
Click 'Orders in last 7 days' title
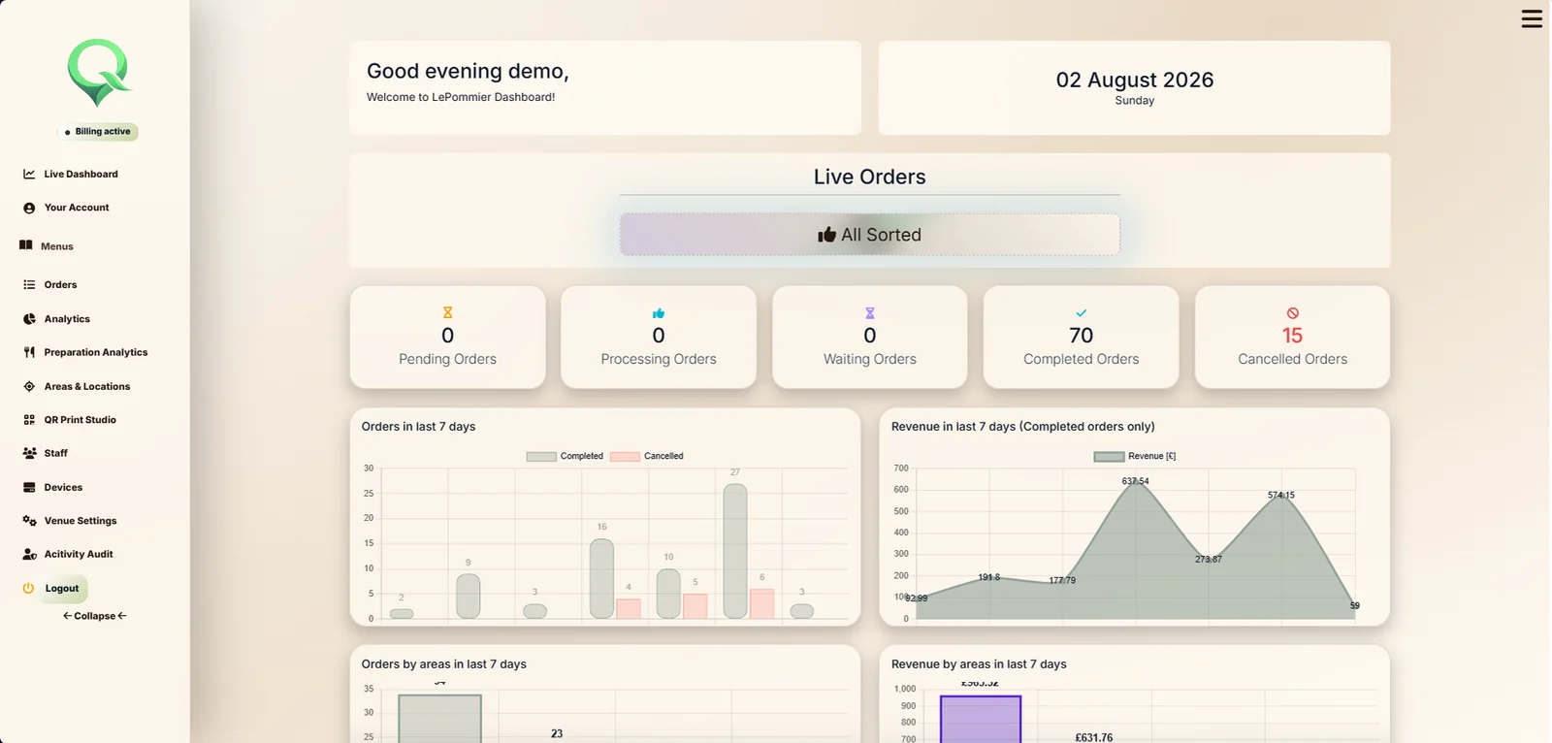[418, 427]
